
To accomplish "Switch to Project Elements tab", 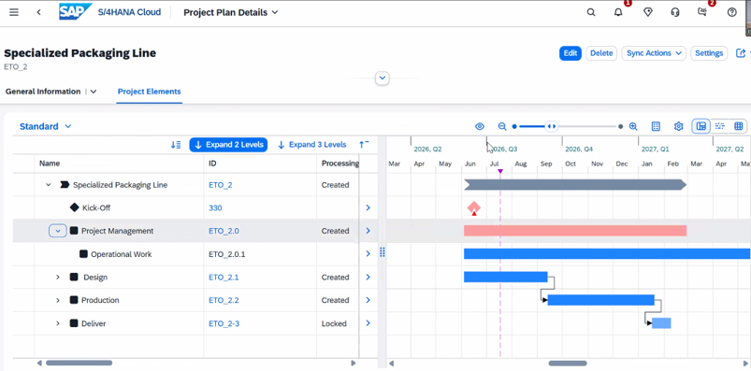I will 150,92.
